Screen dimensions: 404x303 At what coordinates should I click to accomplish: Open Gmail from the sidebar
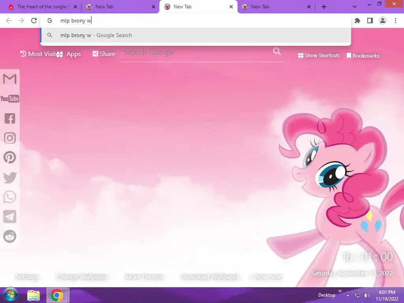(9, 79)
